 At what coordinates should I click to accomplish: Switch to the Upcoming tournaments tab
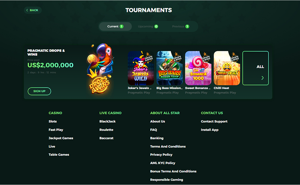[x=148, y=26]
